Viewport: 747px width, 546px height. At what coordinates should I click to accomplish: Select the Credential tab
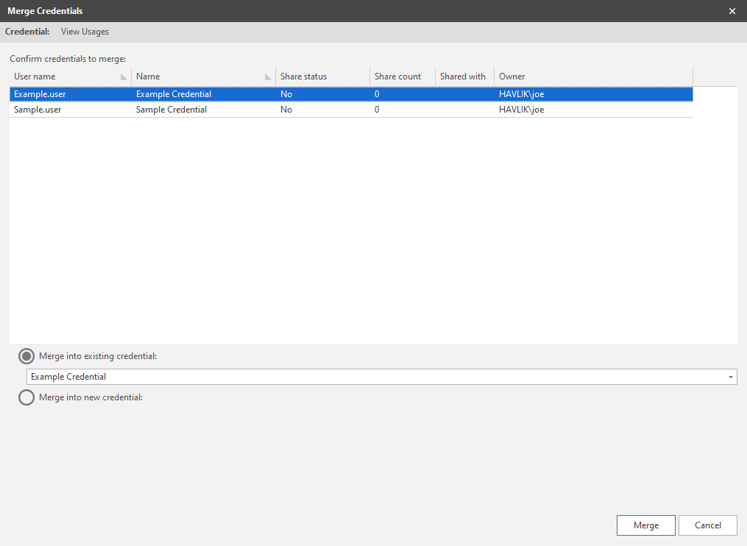click(27, 32)
